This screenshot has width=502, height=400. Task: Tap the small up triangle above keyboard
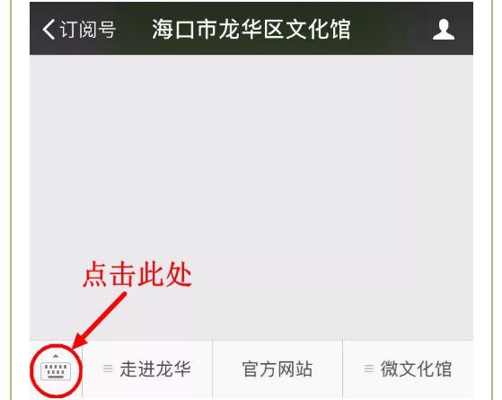tap(56, 356)
